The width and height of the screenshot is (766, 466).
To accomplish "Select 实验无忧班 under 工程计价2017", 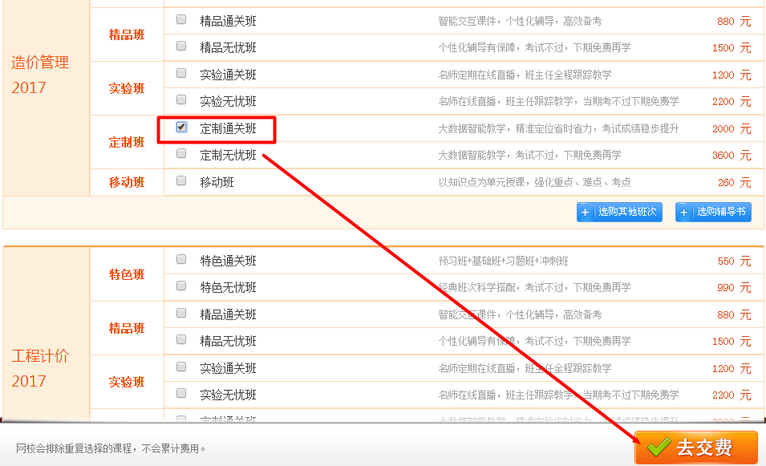I will 181,394.
